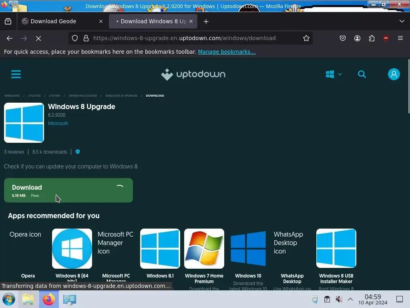Go to the System breadcrumb

[54, 95]
